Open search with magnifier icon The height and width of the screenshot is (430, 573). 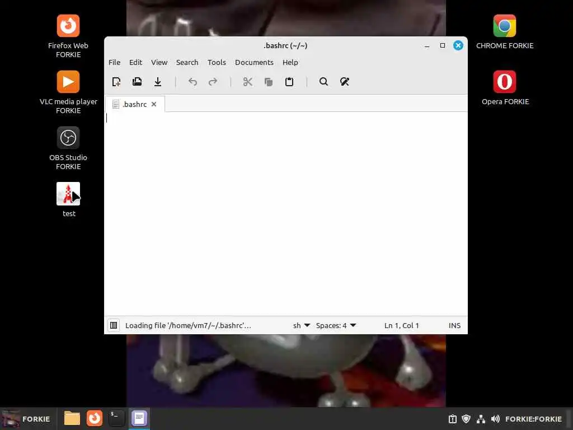tap(323, 82)
